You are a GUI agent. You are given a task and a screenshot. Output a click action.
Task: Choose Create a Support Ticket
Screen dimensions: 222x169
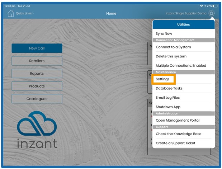[184, 143]
